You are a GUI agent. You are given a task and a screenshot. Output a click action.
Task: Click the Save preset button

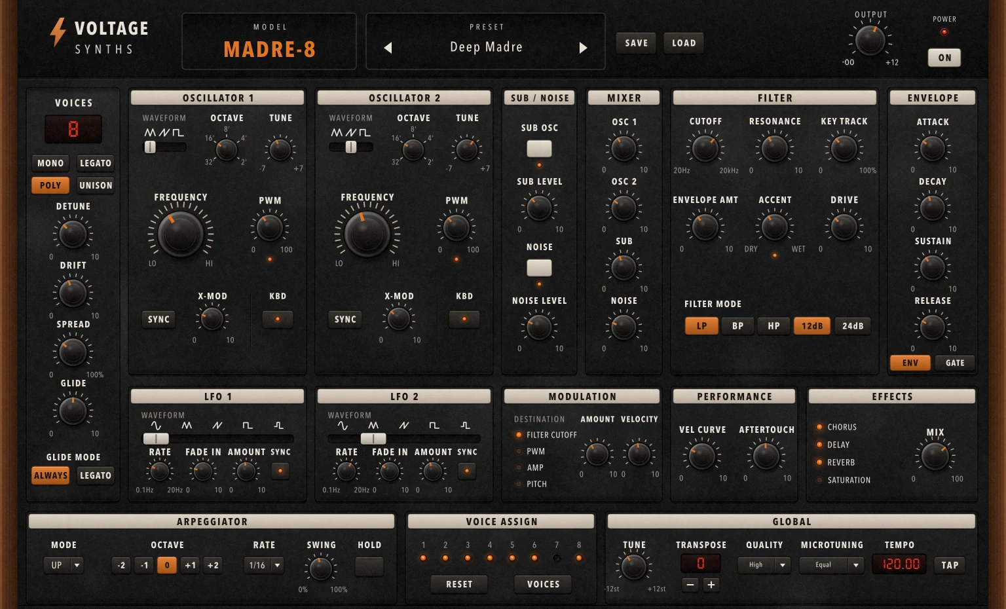click(x=636, y=43)
